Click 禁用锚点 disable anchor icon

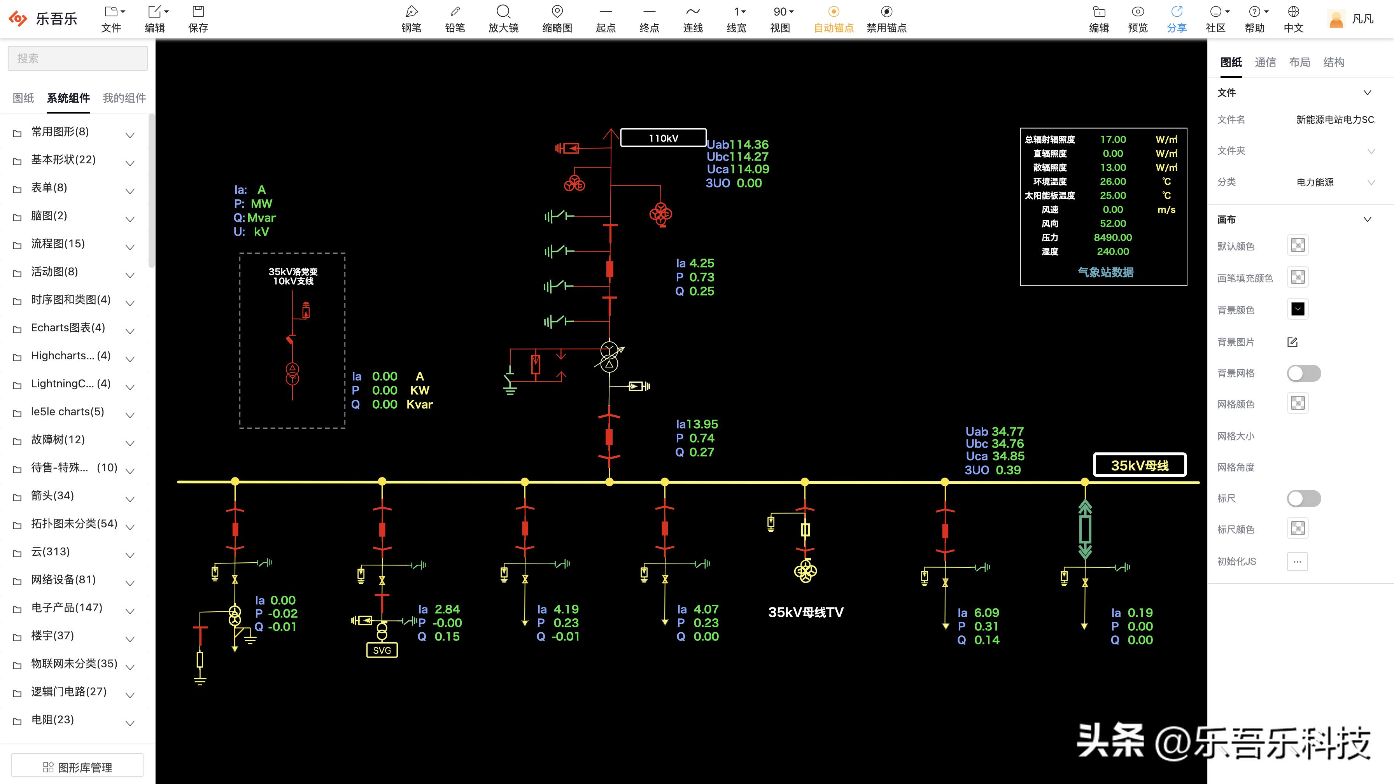(886, 12)
